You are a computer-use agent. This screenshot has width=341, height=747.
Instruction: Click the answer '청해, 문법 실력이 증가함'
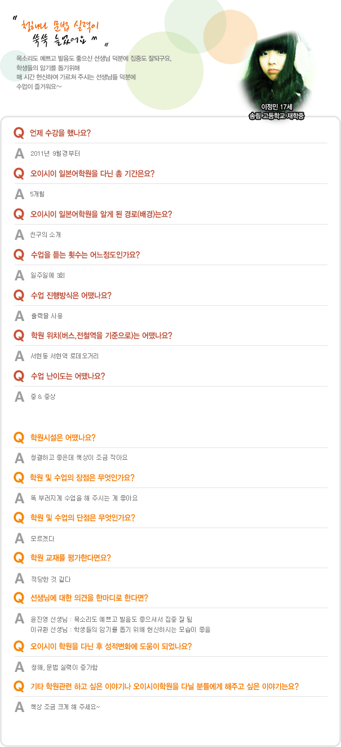[x=64, y=667]
